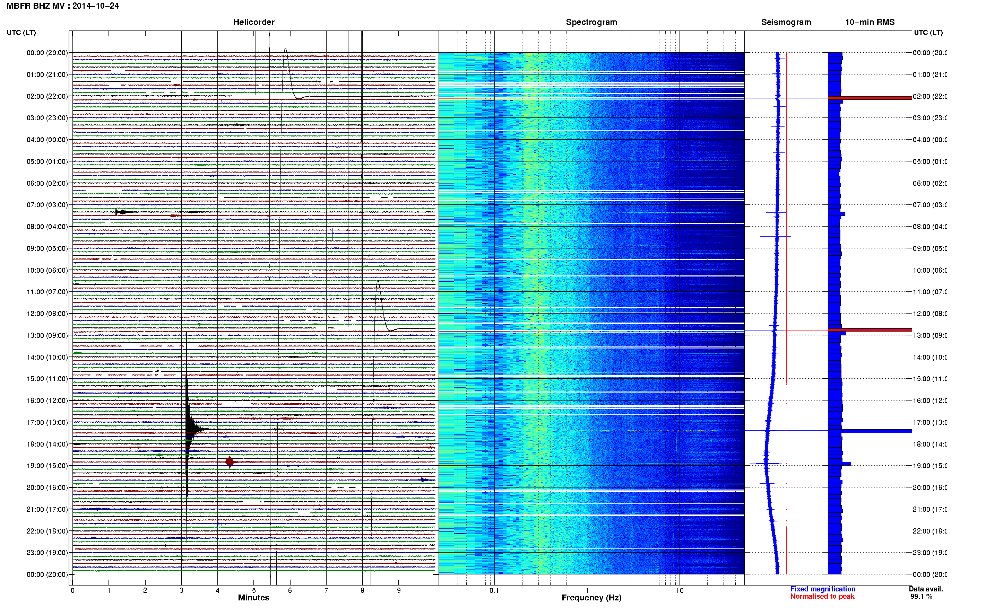Image resolution: width=986 pixels, height=616 pixels.
Task: Click the minute '6' tick label
Action: [x=290, y=590]
